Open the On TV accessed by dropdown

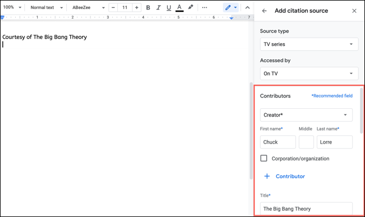click(309, 73)
